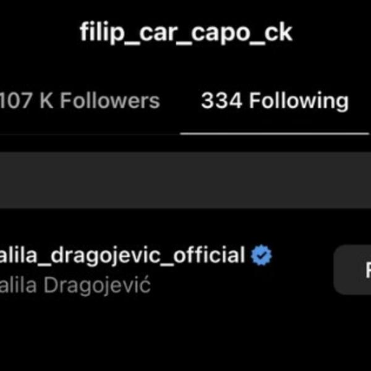Tap the 334 following count number
The image size is (371, 371).
(221, 101)
